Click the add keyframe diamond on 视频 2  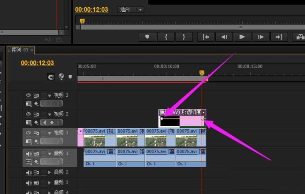[52, 123]
